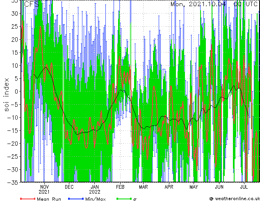Click the y-axis value 0
The width and height of the screenshot is (260, 201).
pos(16,91)
